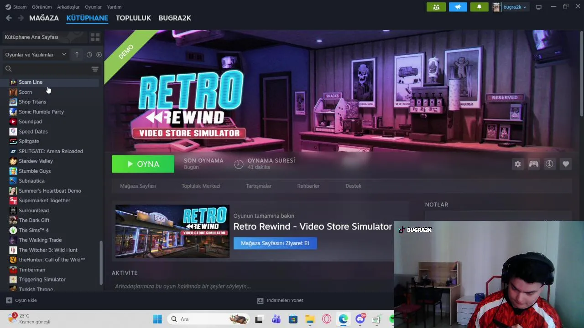Click the recent activity clock icon
The height and width of the screenshot is (328, 584).
pos(89,55)
